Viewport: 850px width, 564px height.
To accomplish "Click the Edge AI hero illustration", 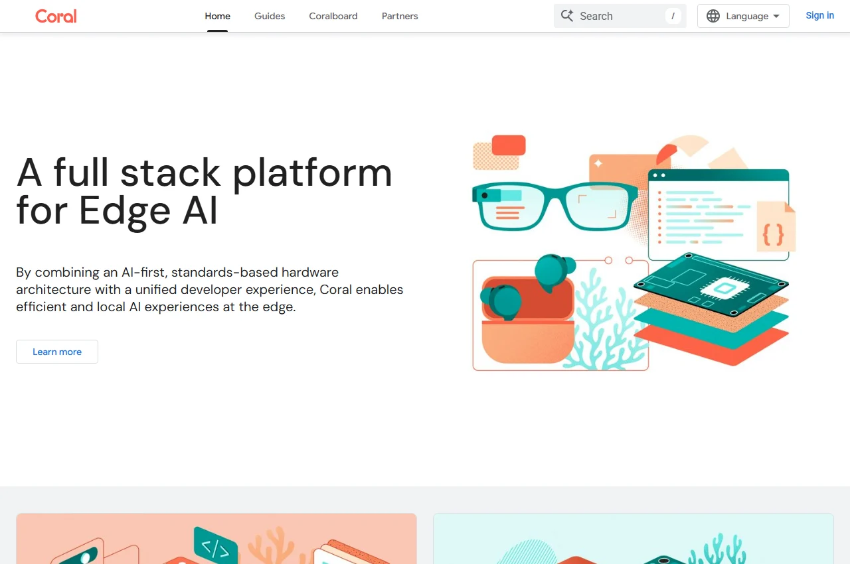I will click(x=634, y=253).
